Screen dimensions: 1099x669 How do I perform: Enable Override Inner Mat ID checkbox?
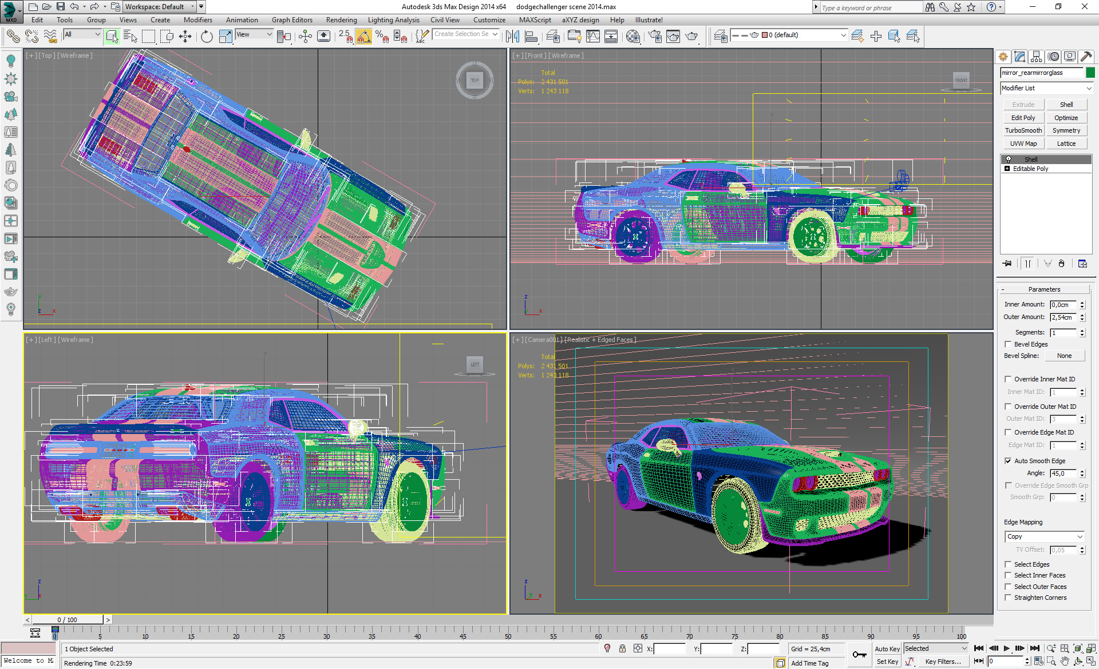[x=1009, y=379]
